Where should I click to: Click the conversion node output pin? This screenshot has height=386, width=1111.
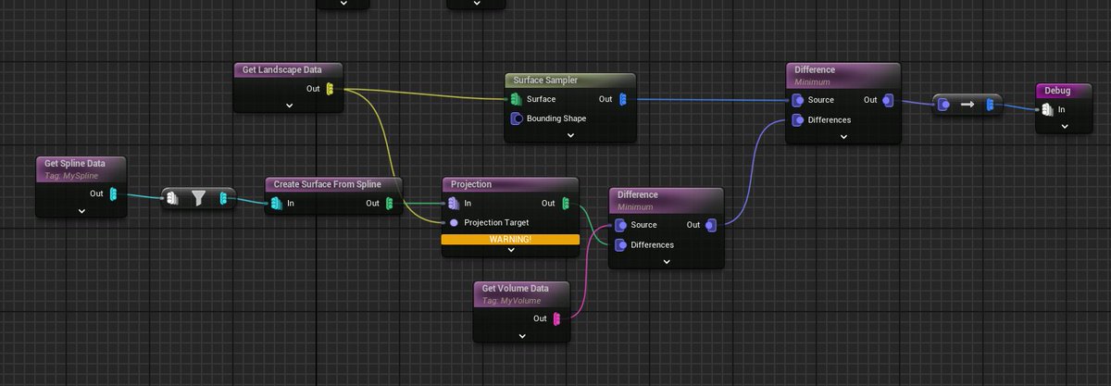point(992,106)
